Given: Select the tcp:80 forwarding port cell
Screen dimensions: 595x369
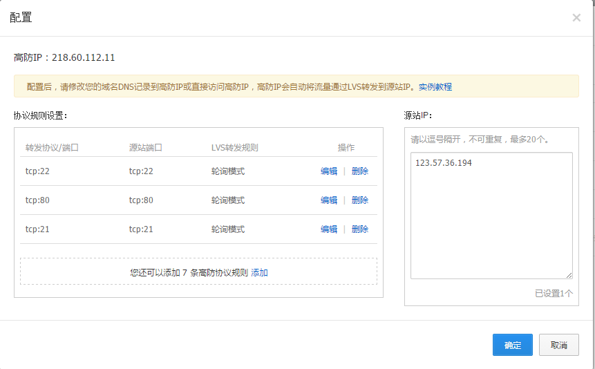Looking at the screenshot, I should point(37,200).
